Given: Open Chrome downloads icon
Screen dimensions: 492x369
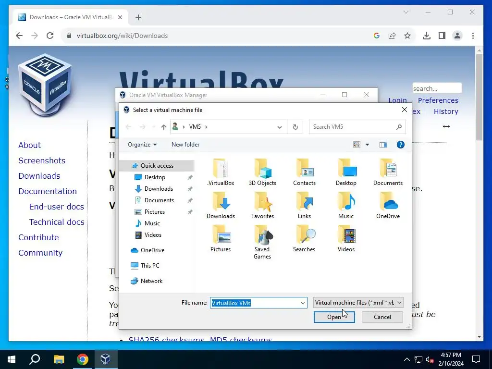Looking at the screenshot, I should (x=427, y=36).
